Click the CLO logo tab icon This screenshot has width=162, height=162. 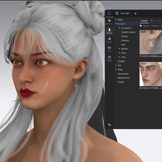click(110, 13)
